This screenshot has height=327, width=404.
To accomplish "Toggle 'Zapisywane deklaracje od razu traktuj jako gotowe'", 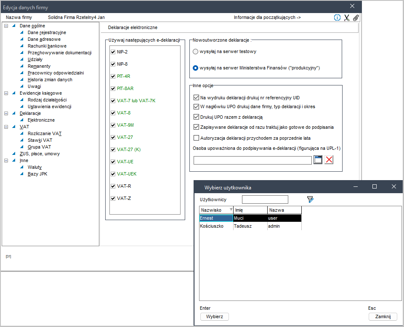I will (197, 127).
